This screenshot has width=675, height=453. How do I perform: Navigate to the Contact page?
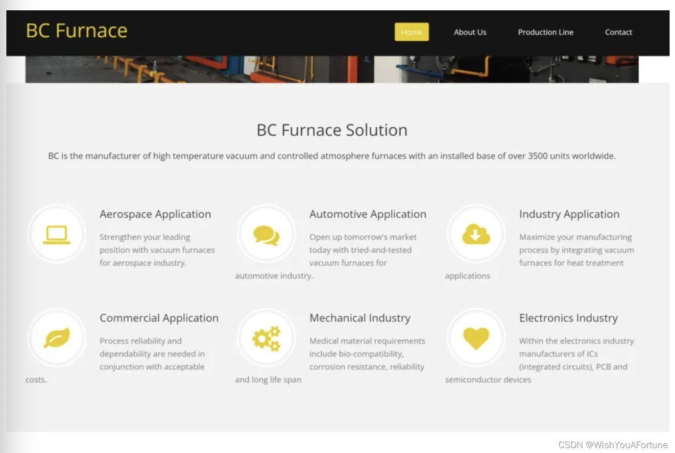pos(619,32)
